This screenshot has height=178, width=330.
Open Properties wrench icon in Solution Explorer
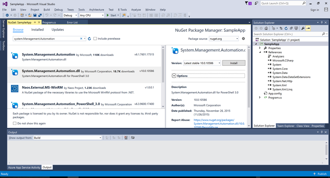pyautogui.click(x=303, y=28)
